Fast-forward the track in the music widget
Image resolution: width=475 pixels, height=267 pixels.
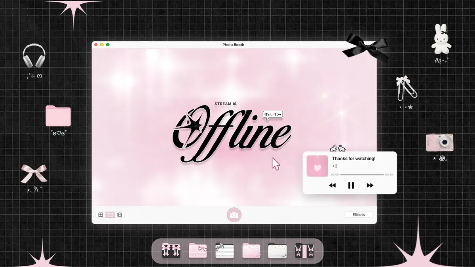[x=370, y=185]
